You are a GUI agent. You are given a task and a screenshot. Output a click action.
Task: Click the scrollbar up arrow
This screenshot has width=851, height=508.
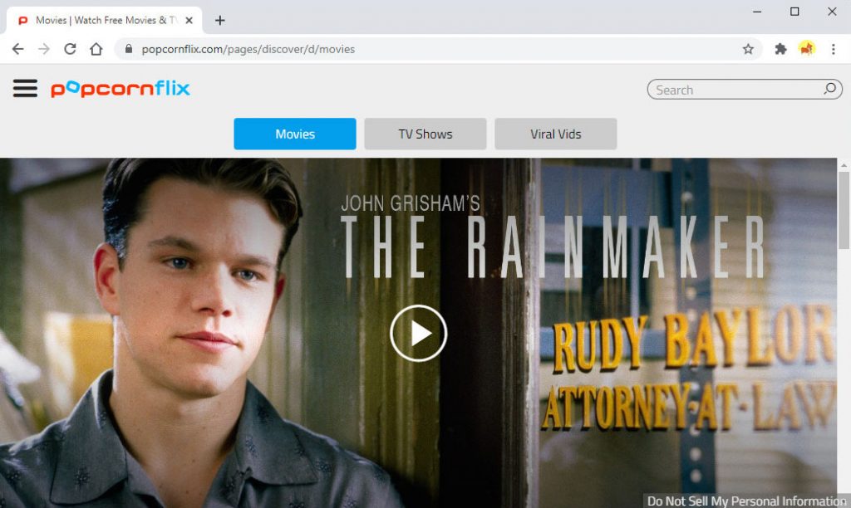844,165
